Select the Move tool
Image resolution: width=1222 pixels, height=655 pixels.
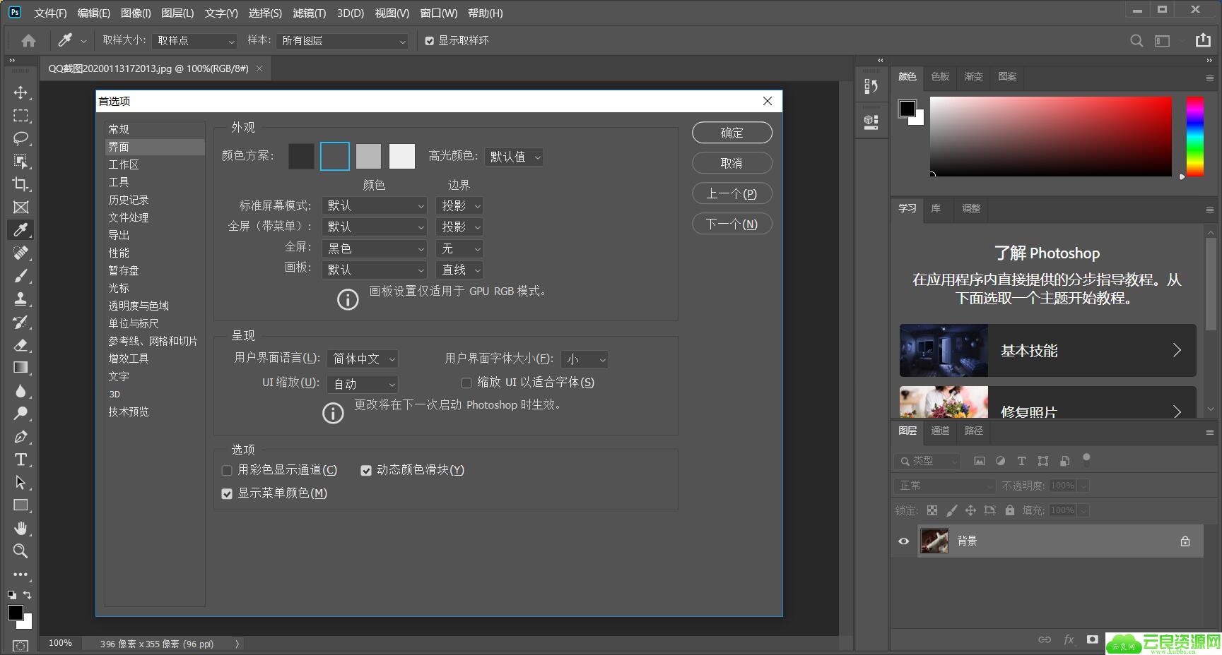20,92
